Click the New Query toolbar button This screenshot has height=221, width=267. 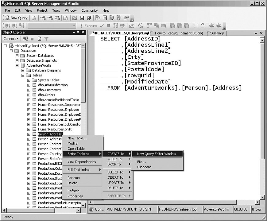pyautogui.click(x=16, y=18)
